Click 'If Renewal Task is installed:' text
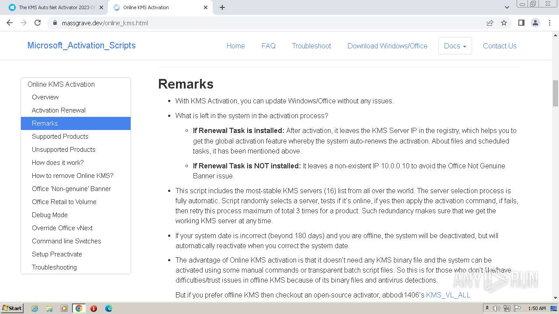The image size is (559, 314). tap(238, 130)
